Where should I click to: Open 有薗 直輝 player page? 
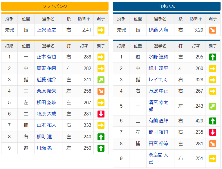point(158,121)
